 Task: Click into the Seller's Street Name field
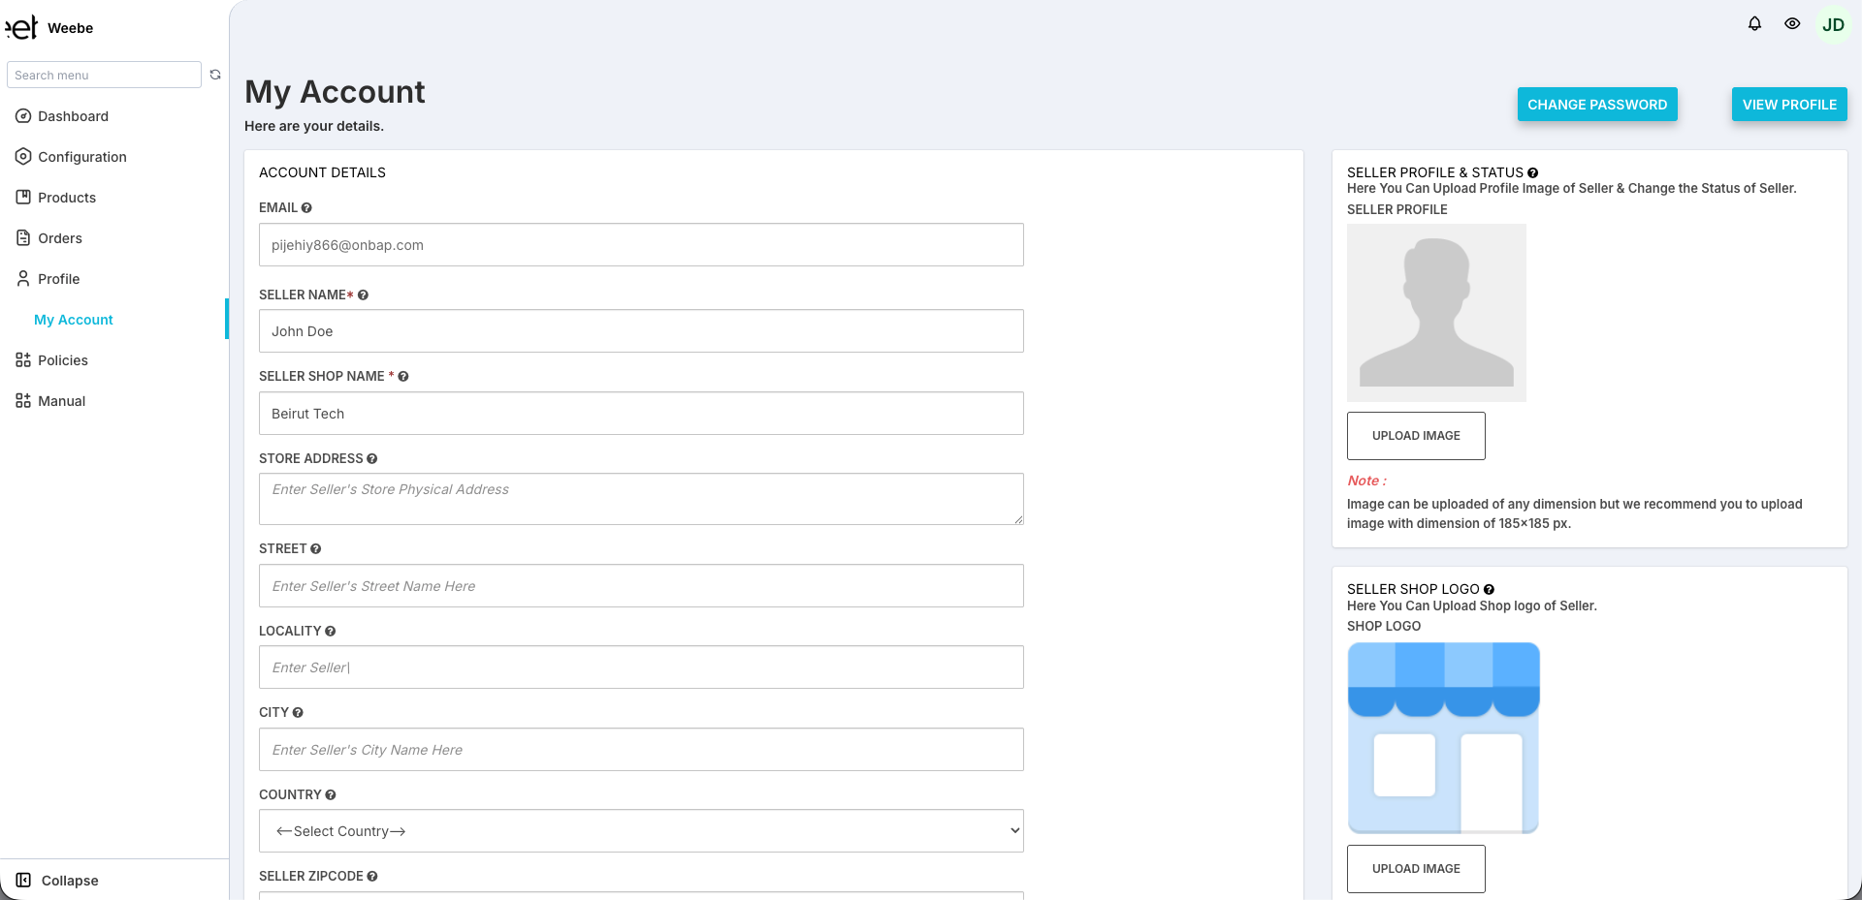[641, 585]
